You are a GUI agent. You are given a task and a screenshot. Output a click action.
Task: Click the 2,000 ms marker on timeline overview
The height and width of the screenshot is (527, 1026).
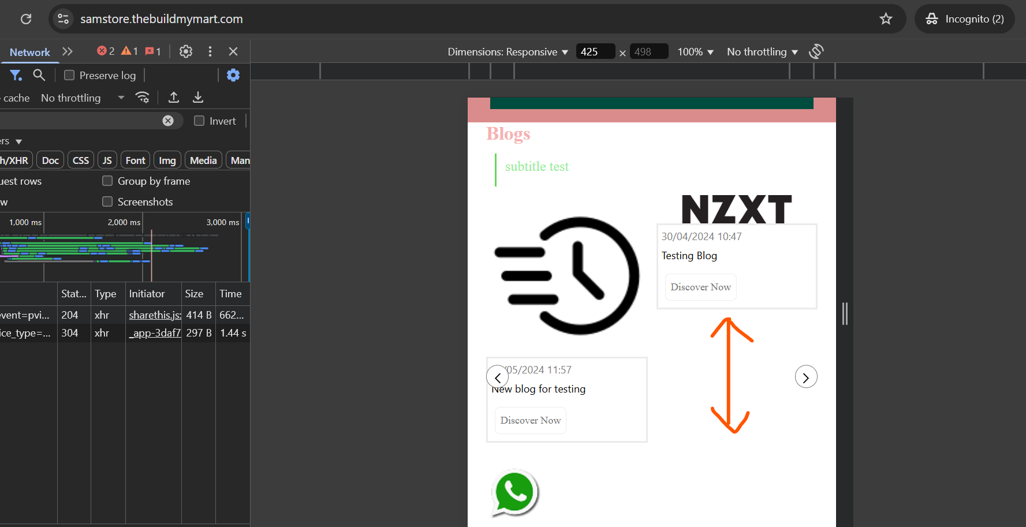tap(124, 222)
